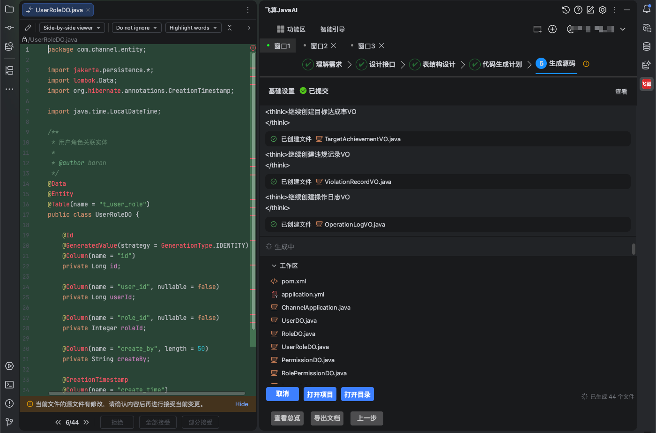
Task: Go to previous file with double-left arrows
Action: click(58, 422)
